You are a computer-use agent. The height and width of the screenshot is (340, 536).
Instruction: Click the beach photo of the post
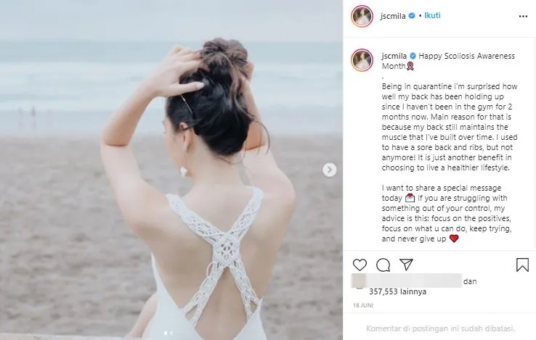pos(171,170)
